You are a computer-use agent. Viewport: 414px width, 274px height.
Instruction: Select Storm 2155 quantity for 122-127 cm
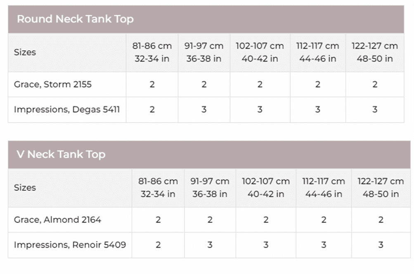tap(375, 85)
